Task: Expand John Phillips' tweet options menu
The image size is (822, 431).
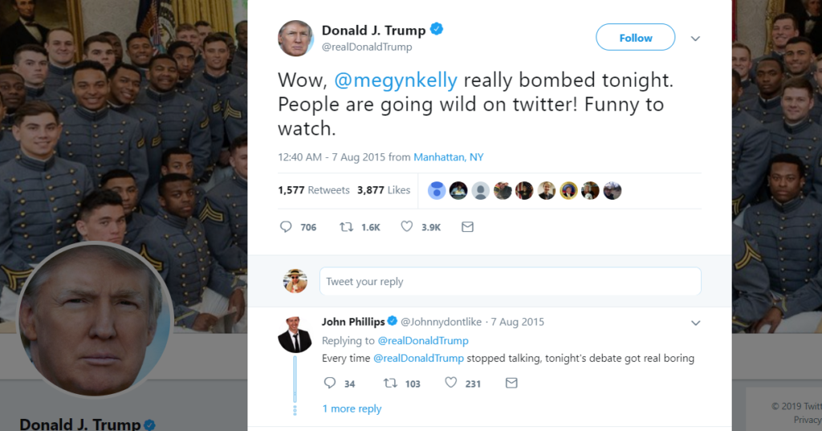Action: click(x=695, y=323)
